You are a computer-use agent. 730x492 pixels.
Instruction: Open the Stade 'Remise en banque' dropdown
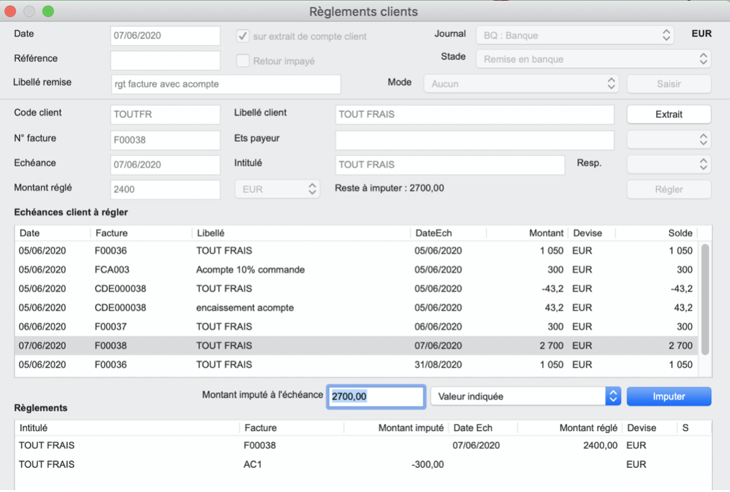click(594, 59)
